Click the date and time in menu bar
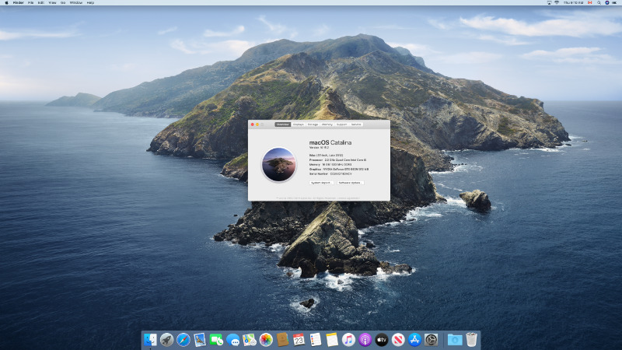This screenshot has height=350, width=622. (x=573, y=2)
